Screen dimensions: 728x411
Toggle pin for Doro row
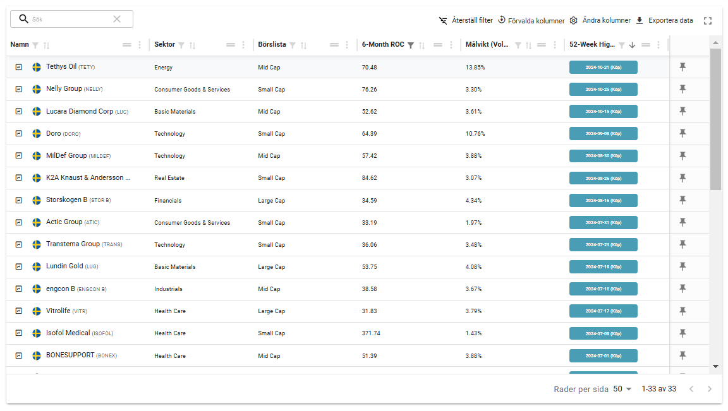click(682, 133)
